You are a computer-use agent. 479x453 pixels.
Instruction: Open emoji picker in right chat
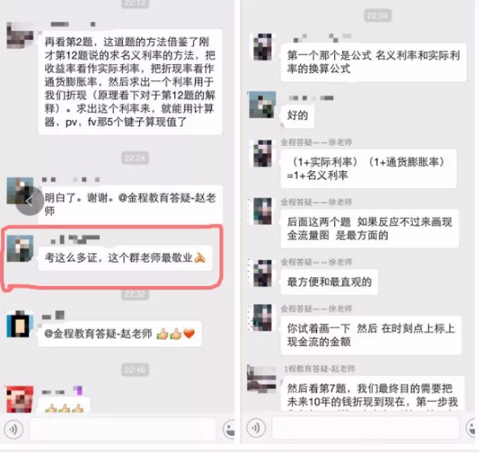pyautogui.click(x=472, y=427)
